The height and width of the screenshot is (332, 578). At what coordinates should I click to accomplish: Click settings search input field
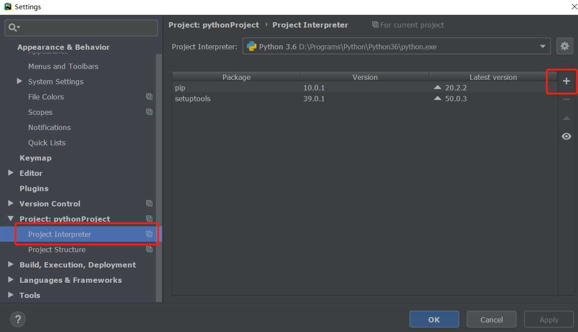[81, 28]
